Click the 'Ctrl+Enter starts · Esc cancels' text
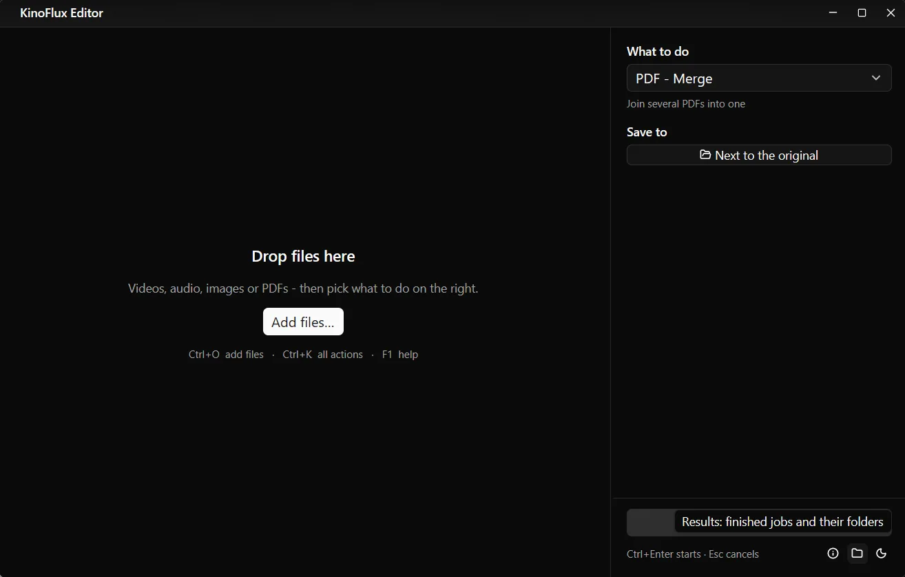 pyautogui.click(x=693, y=554)
